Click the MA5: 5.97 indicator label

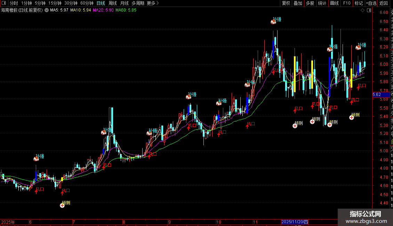[59, 10]
